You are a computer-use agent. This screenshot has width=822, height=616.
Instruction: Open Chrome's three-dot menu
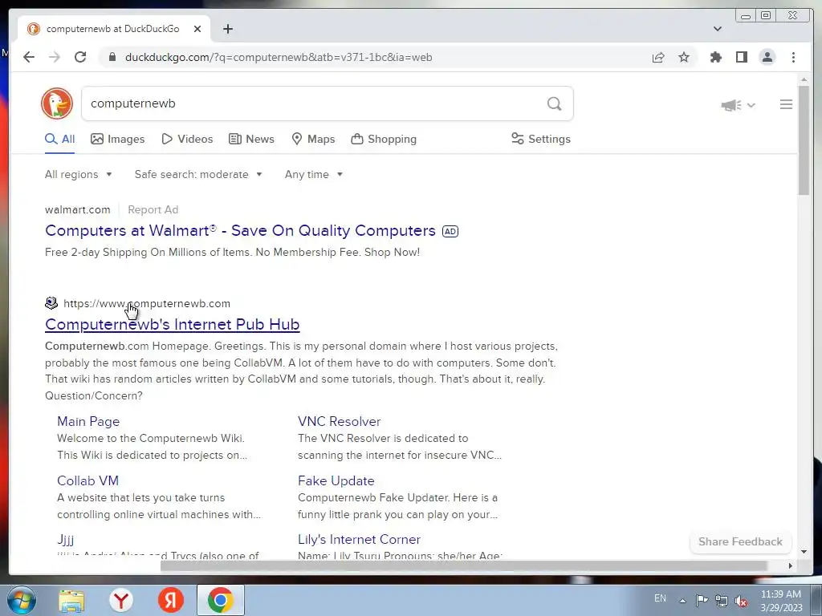coord(793,57)
